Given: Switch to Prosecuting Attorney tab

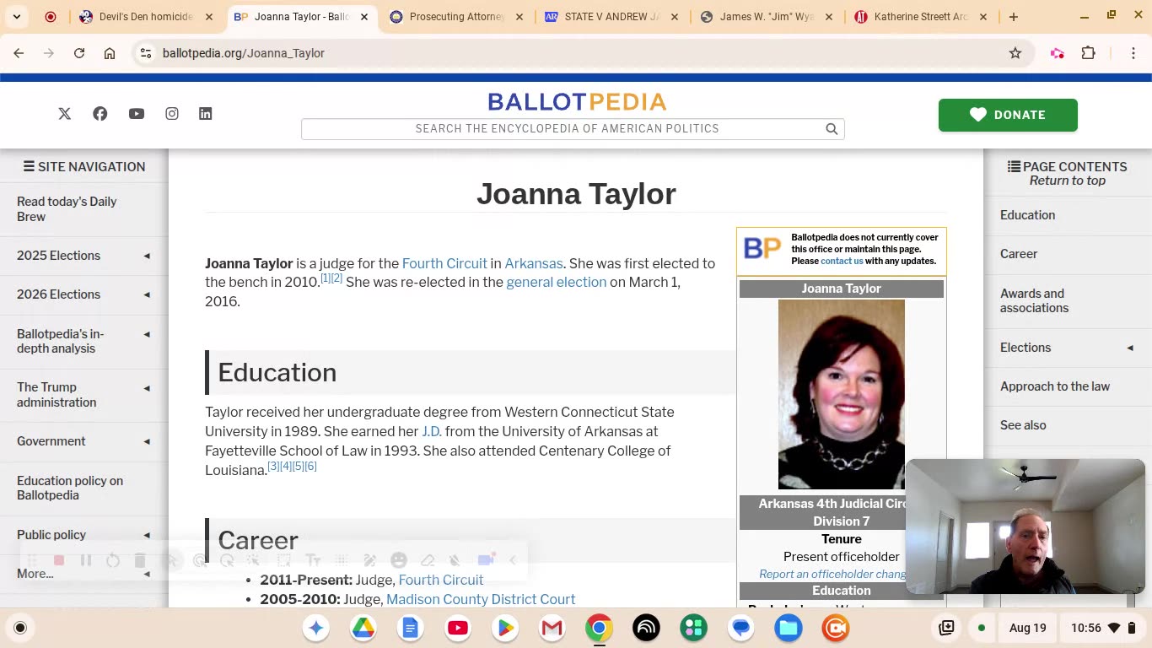Looking at the screenshot, I should pyautogui.click(x=456, y=17).
